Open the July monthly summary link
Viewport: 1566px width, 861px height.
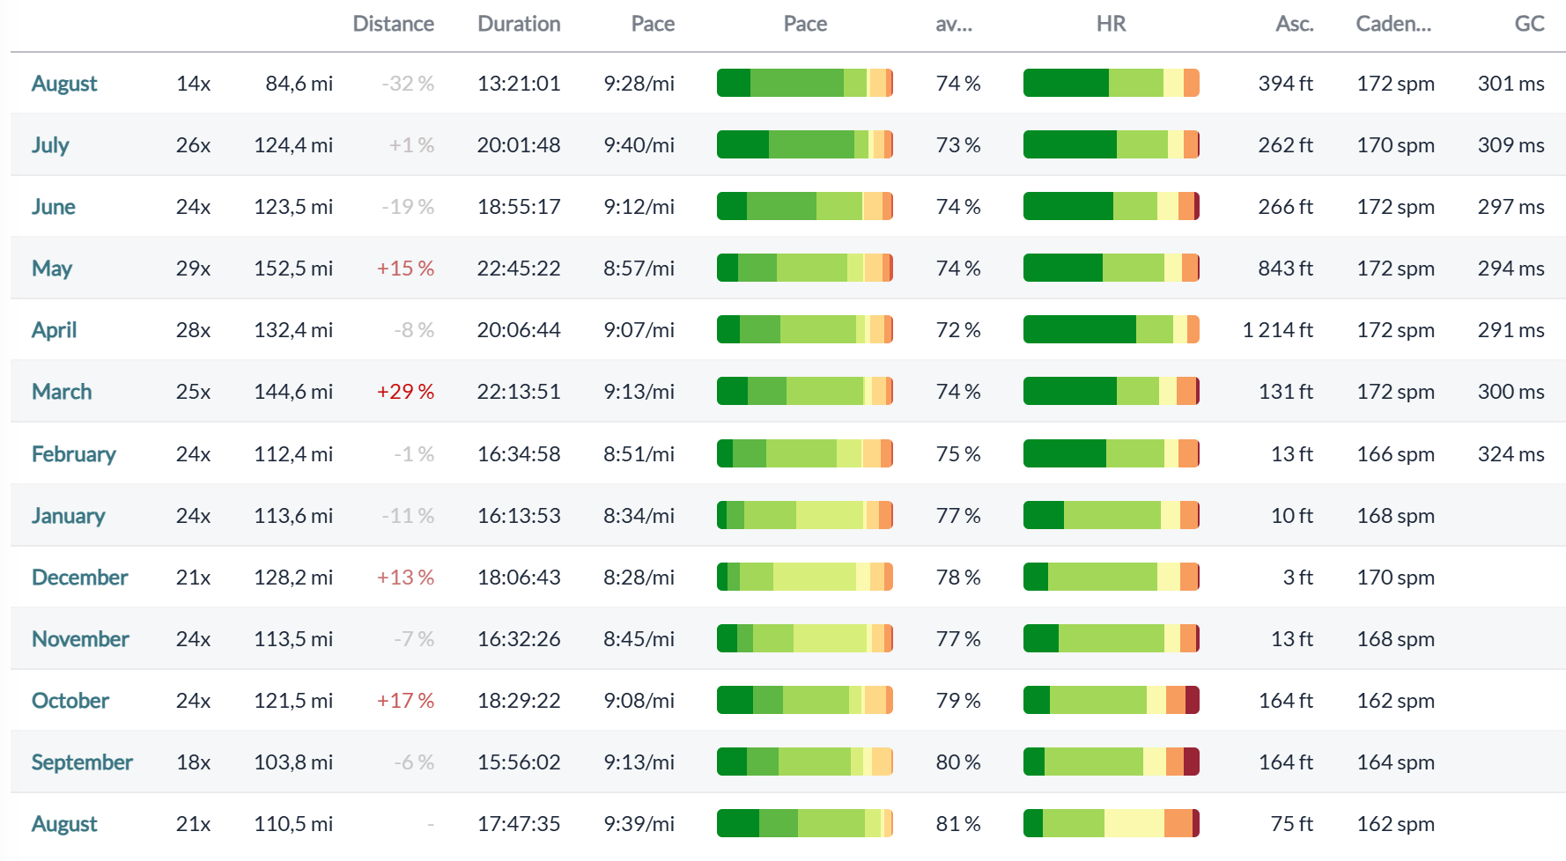coord(50,145)
